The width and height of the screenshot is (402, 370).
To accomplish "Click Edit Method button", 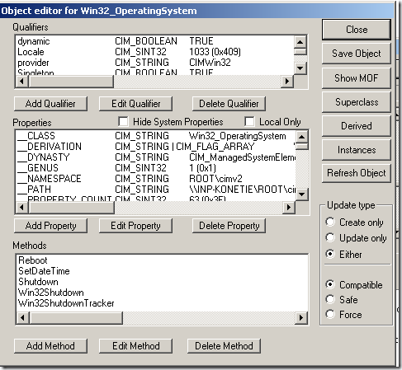I will (x=135, y=346).
